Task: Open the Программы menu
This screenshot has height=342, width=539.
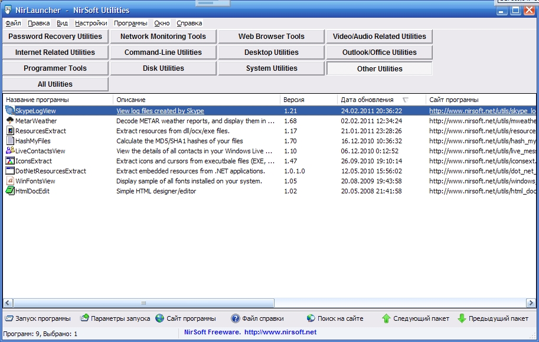Action: click(130, 23)
